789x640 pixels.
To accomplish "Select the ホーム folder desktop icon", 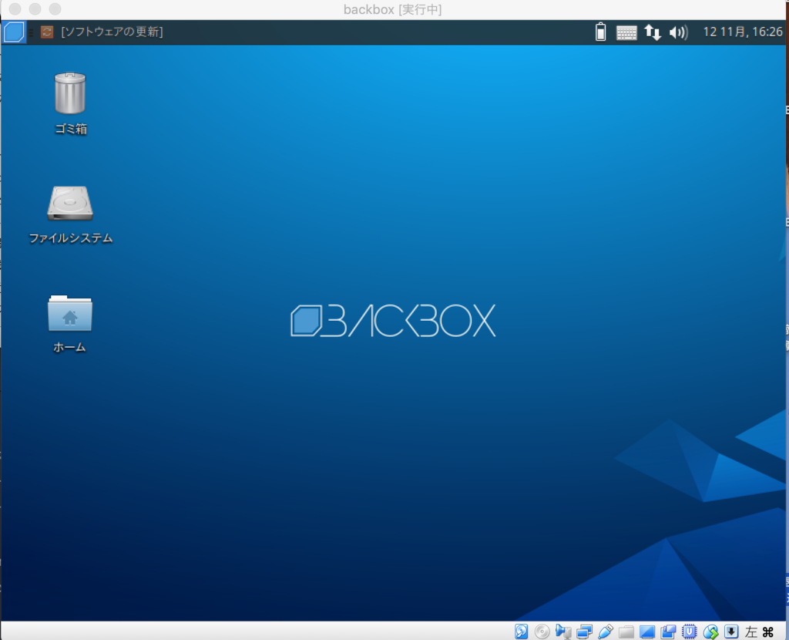I will (x=70, y=313).
